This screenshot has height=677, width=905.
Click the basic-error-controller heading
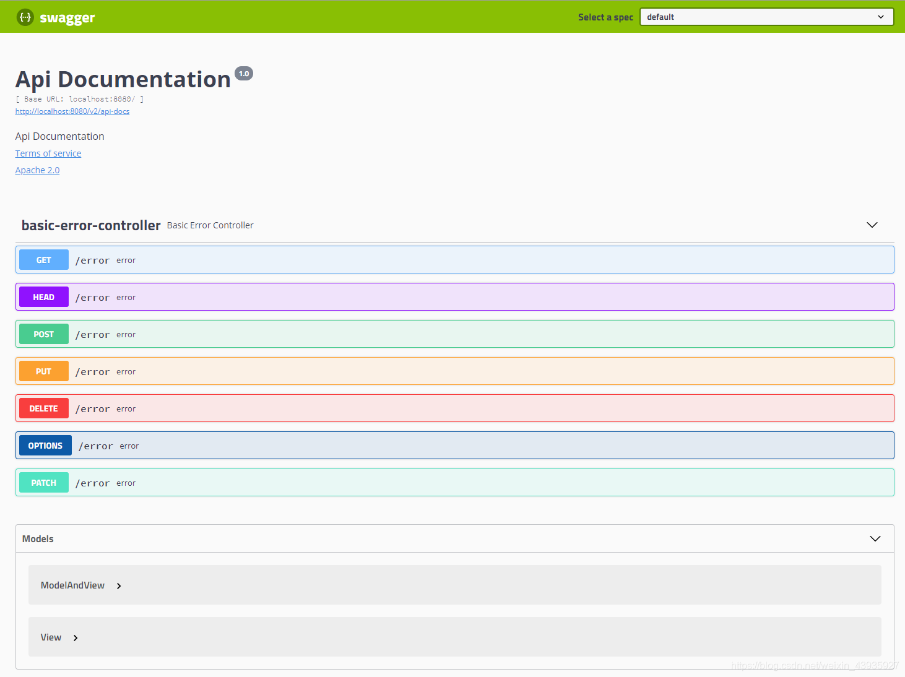click(x=91, y=225)
